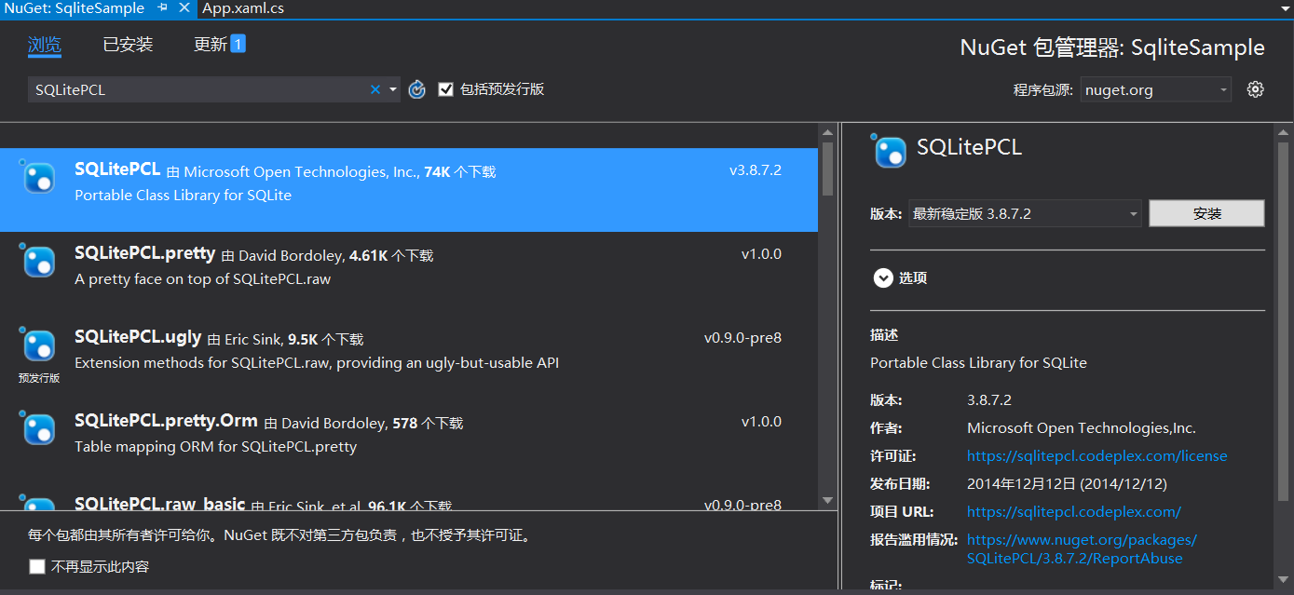Click version v0.9.0-pre8 of SQLitePCL.ugly

tap(742, 338)
